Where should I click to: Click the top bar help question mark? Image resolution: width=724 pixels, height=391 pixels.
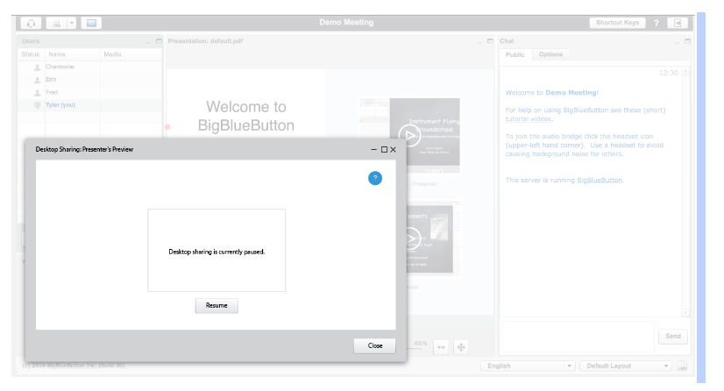[657, 23]
